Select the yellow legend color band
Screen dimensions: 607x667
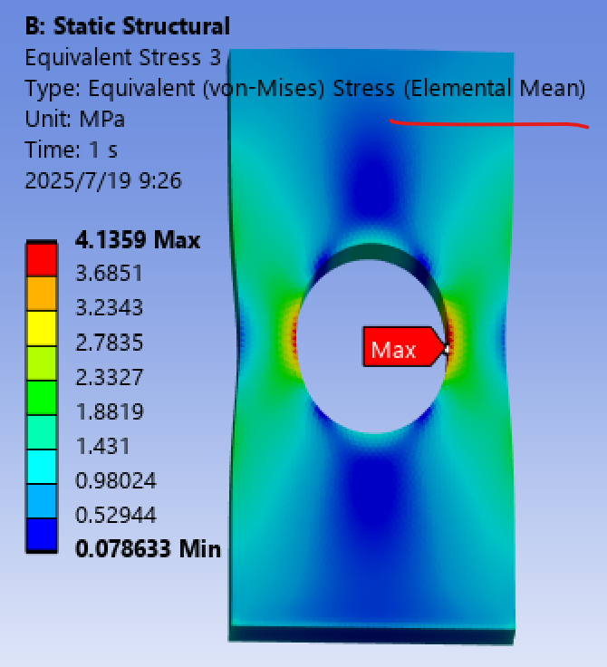click(x=42, y=328)
